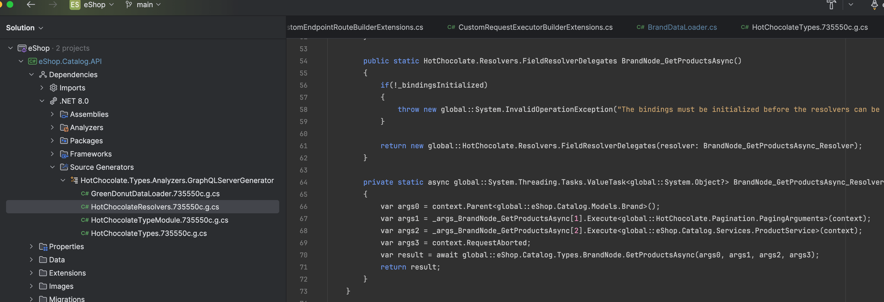Click the eShop solution icon

click(x=22, y=48)
